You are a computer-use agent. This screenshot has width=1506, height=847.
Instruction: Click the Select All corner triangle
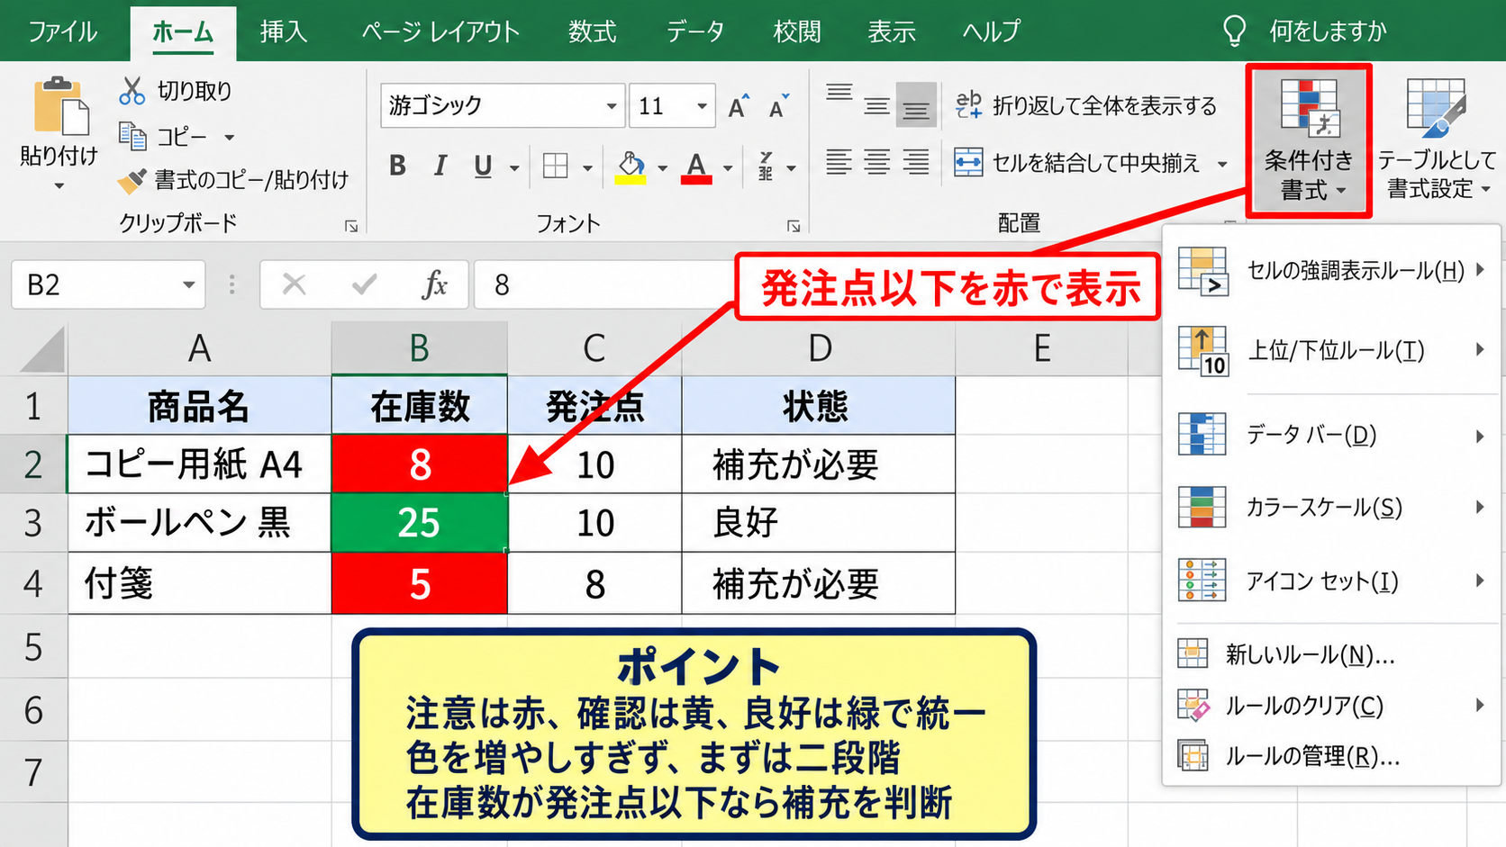tap(42, 349)
